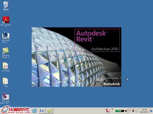Select the Autodesk Design Review shortcut

tap(6, 37)
